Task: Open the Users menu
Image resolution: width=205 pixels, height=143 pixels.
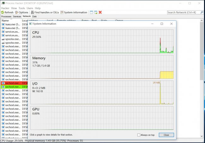Action: [x=30, y=8]
